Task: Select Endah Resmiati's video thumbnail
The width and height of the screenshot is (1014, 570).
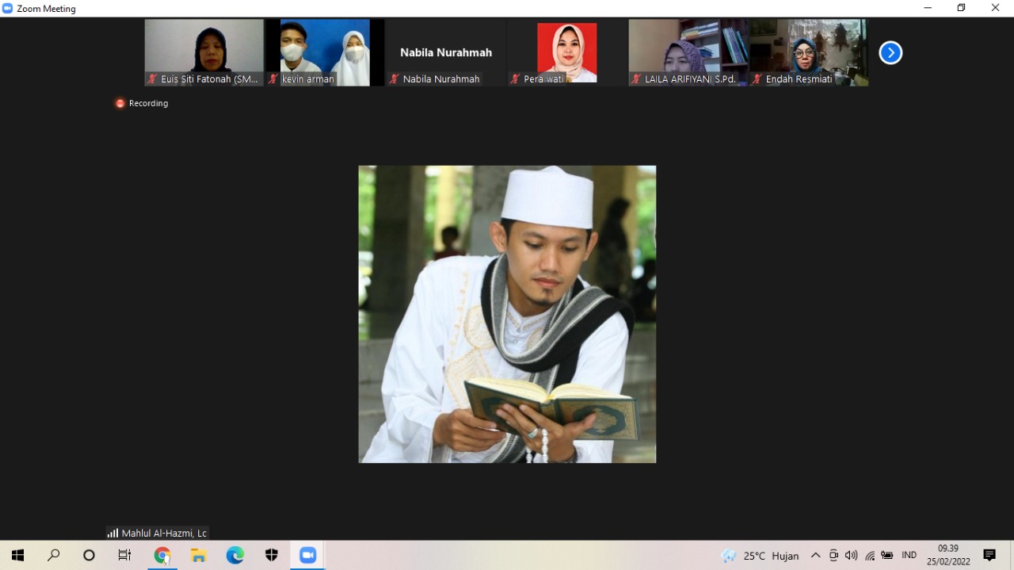Action: (809, 52)
